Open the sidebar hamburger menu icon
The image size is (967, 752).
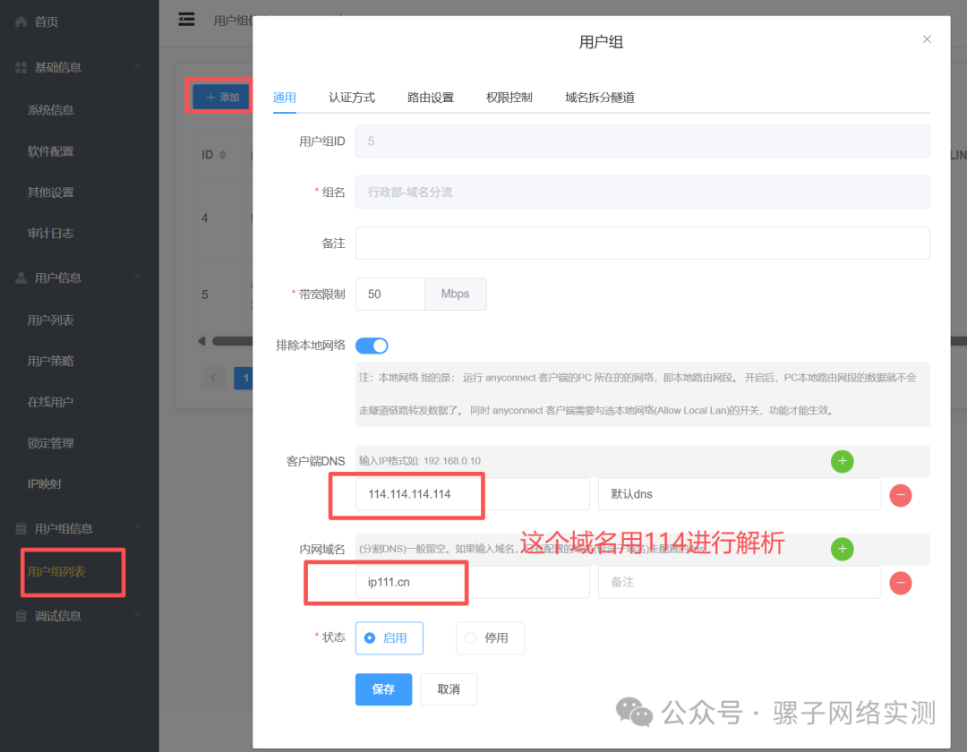tap(186, 19)
